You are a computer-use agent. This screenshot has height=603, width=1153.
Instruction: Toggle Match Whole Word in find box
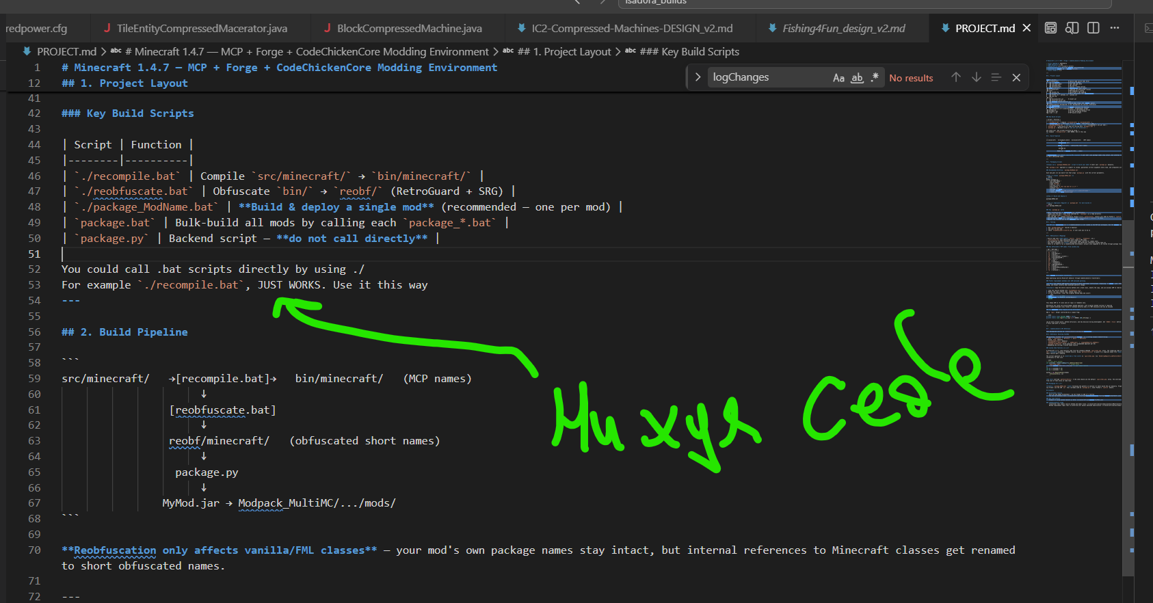[857, 78]
